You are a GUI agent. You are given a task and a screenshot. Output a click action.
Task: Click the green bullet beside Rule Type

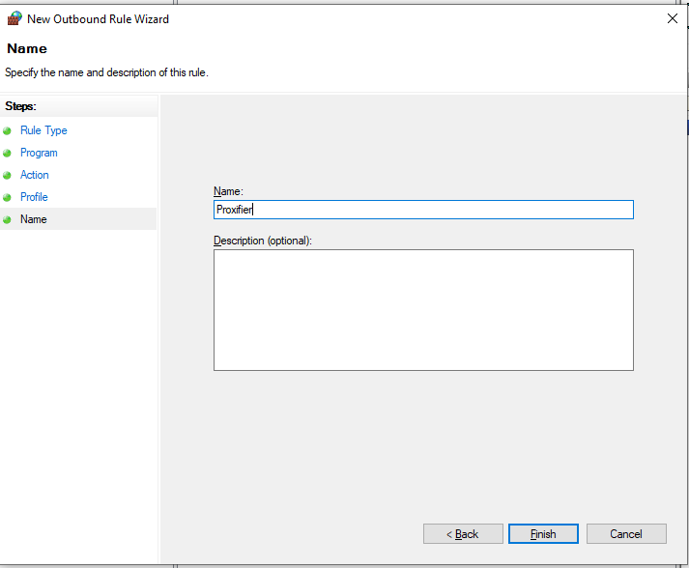click(7, 131)
